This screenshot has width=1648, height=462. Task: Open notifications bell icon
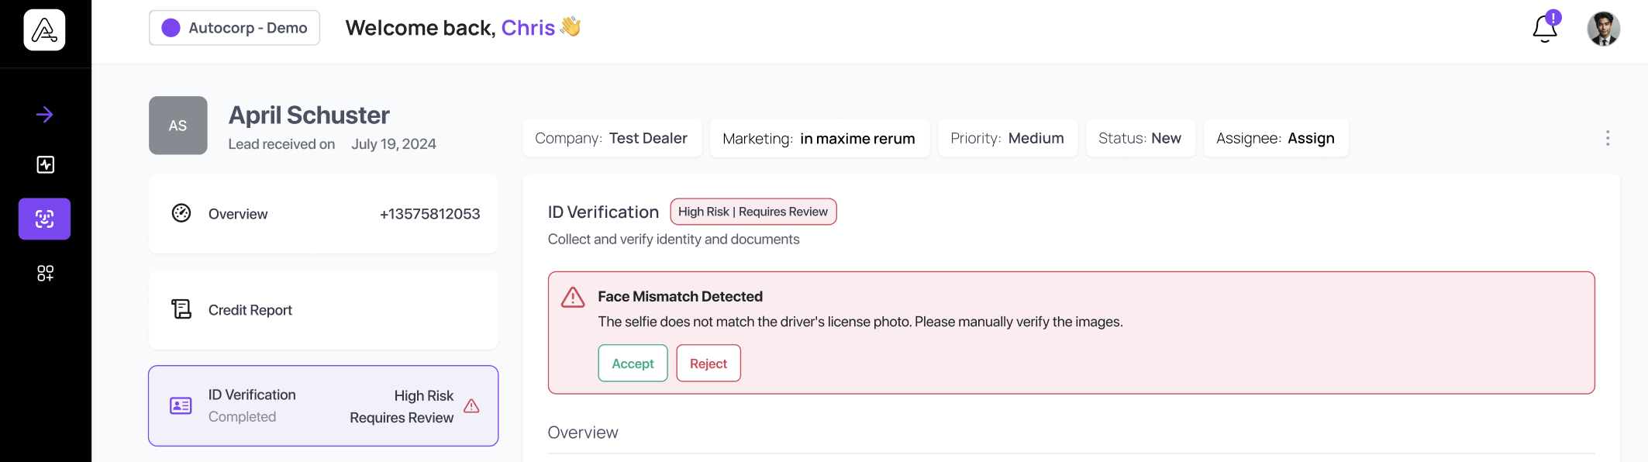(x=1544, y=29)
